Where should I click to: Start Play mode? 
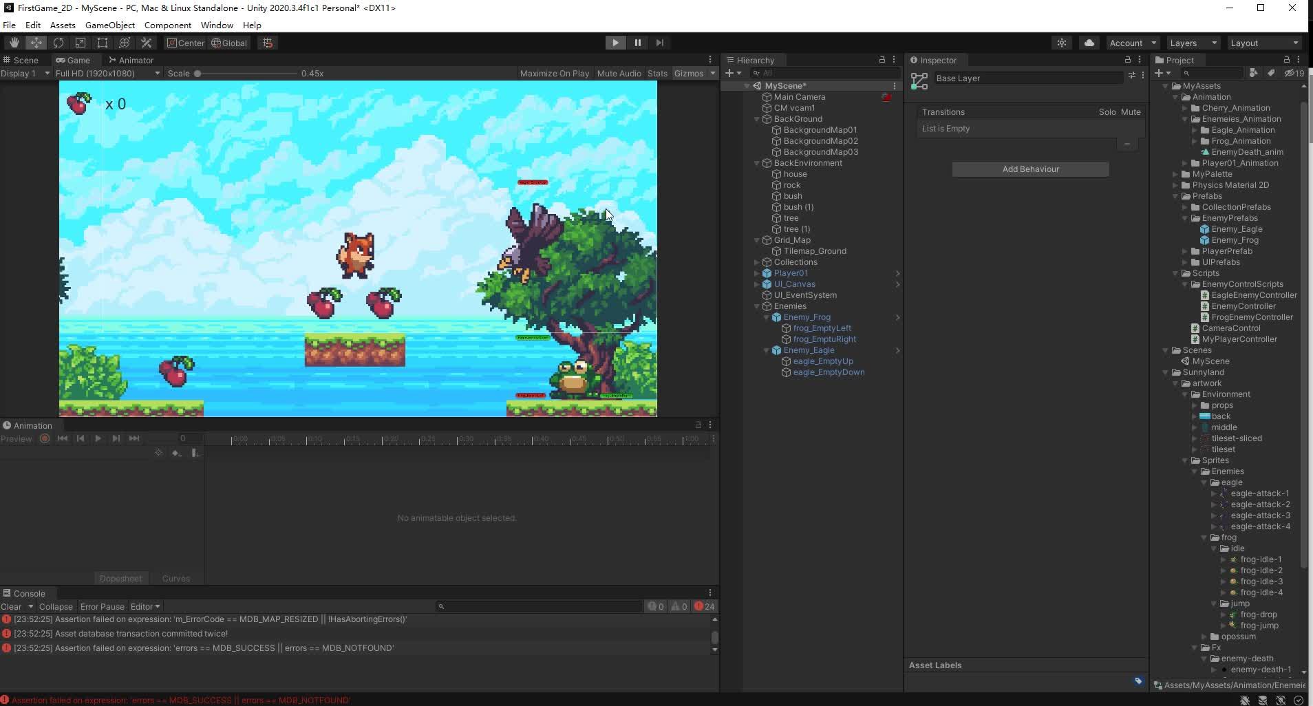click(615, 43)
